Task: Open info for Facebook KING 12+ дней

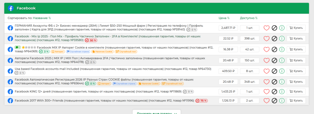Action: click(x=282, y=92)
